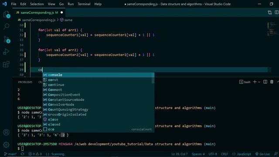Image resolution: width=279 pixels, height=157 pixels.
Task: Open the Go menu
Action: point(61,4)
